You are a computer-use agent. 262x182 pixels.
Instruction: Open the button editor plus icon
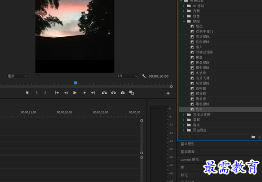[168, 93]
